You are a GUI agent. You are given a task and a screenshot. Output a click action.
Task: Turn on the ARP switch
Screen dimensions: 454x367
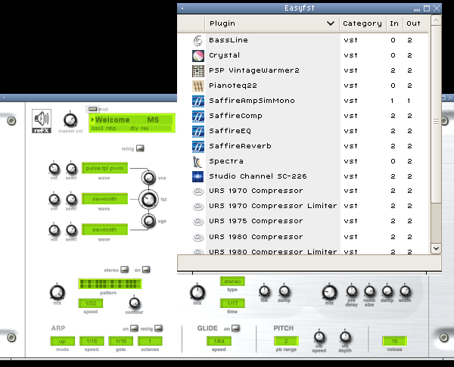point(134,328)
